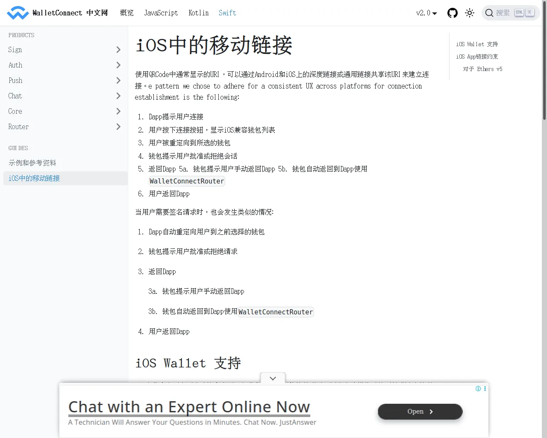Viewport: 547px width, 438px height.
Task: Click list item Dapp提示用户连接
Action: 176,117
